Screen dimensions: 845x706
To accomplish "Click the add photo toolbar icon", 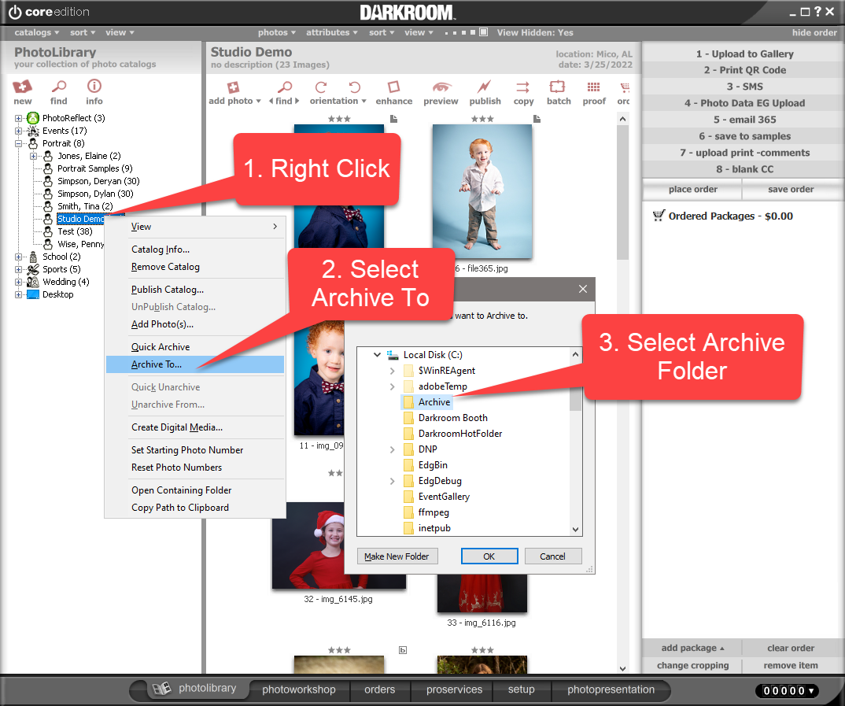I will (233, 88).
